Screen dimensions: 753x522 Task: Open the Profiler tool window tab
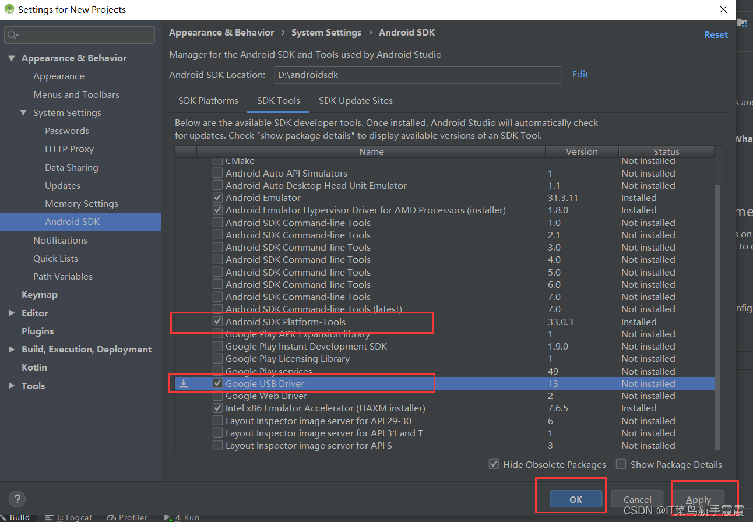[x=128, y=517]
